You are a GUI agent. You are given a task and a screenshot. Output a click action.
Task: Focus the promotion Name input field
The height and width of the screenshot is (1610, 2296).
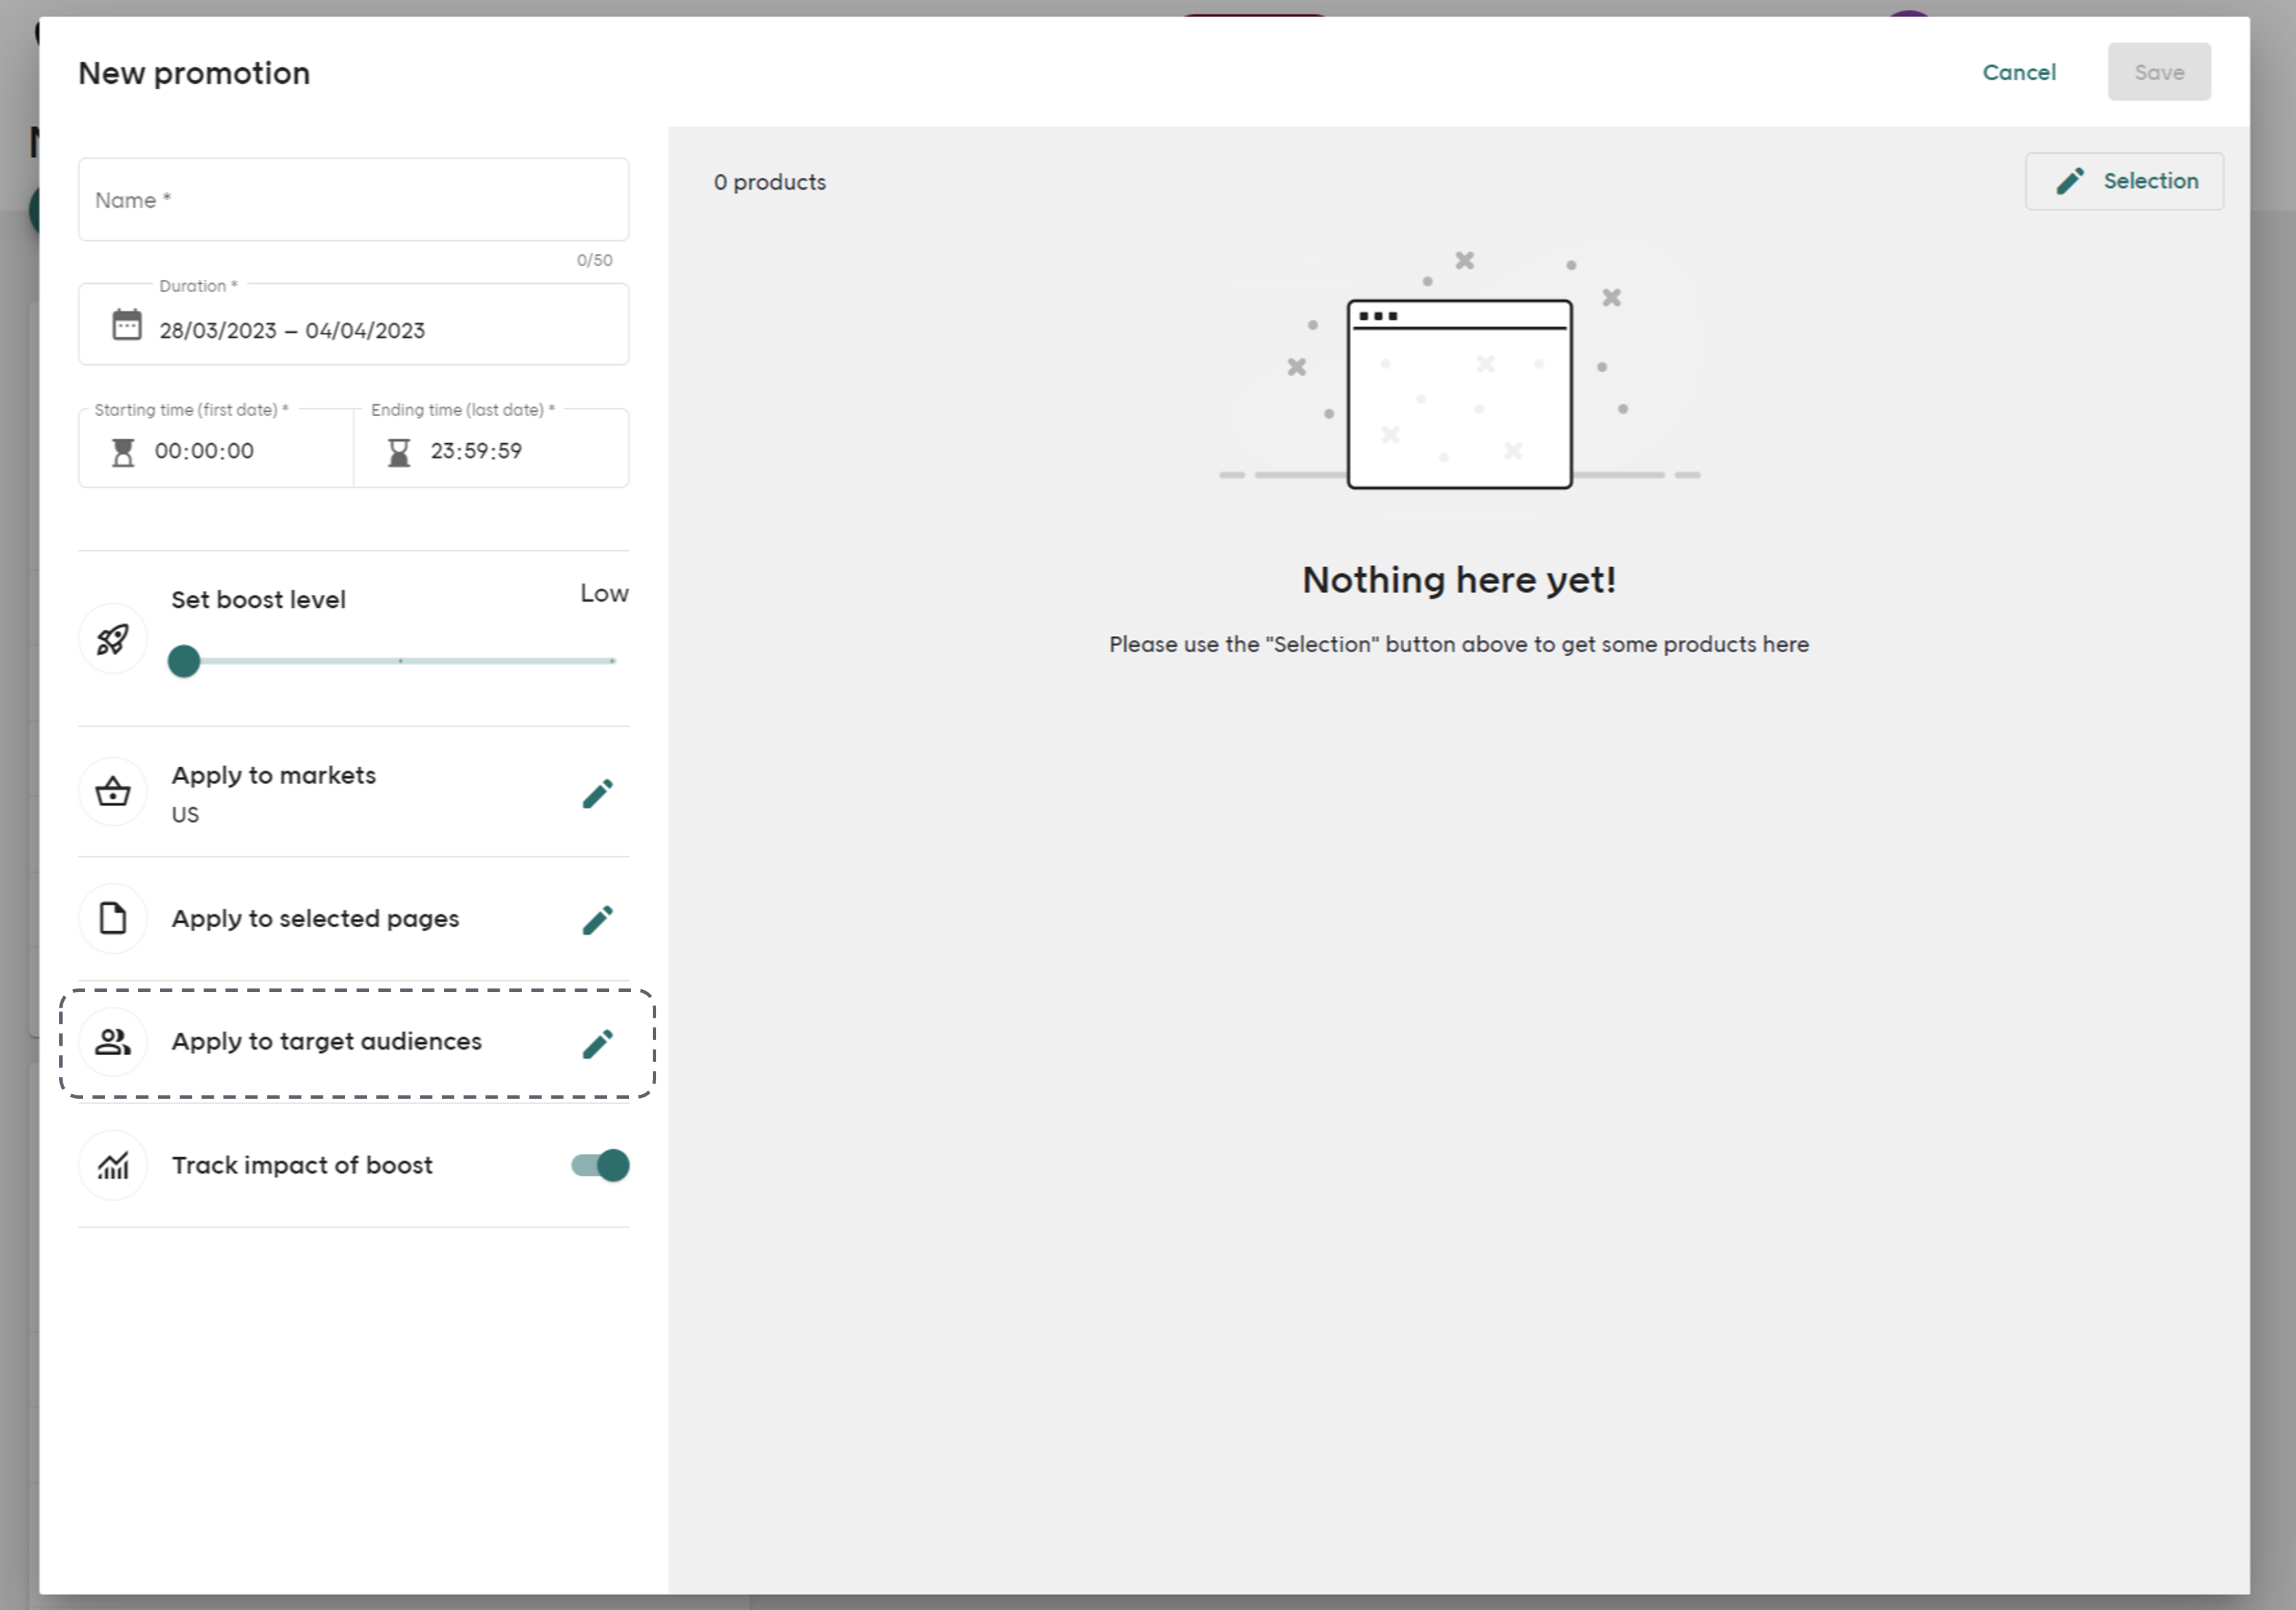(x=353, y=200)
